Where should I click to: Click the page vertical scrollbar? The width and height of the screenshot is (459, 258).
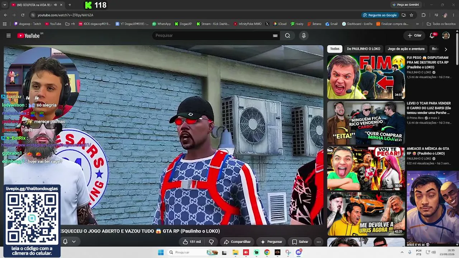(457, 48)
